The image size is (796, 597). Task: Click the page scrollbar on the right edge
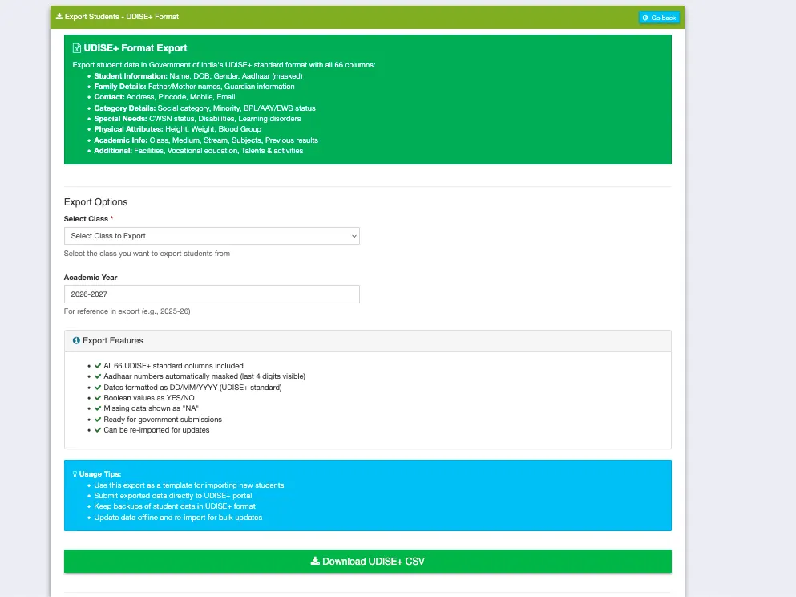tap(792, 298)
